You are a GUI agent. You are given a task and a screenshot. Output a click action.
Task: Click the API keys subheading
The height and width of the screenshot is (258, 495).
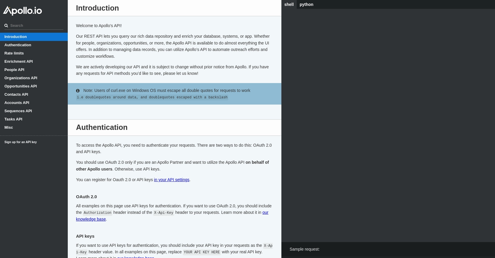85,236
